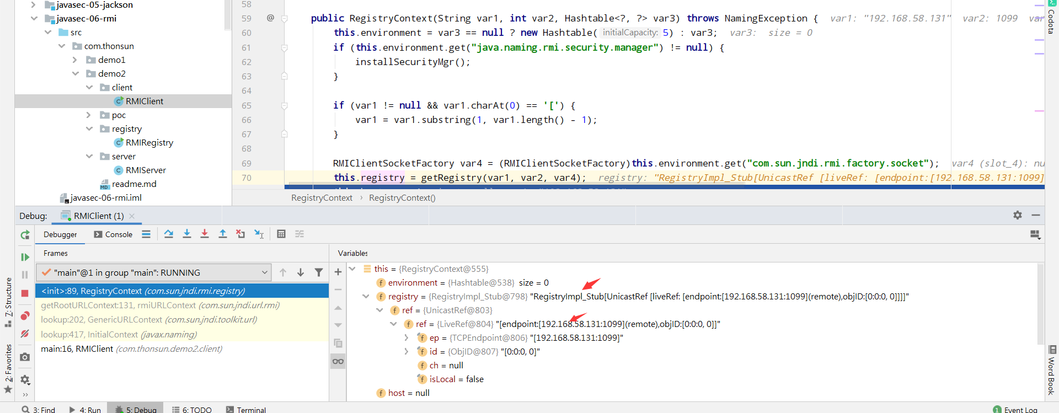Open Evaluate Expression calculator icon
Screen dimensions: 1059x413
pos(281,234)
